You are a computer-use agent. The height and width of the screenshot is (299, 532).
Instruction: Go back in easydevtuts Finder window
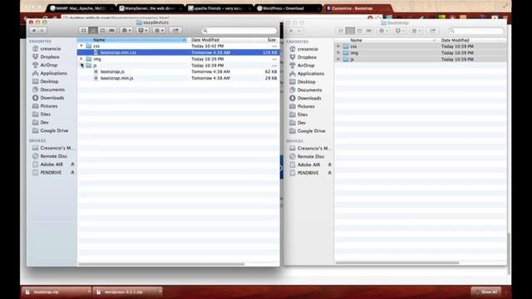(33, 31)
